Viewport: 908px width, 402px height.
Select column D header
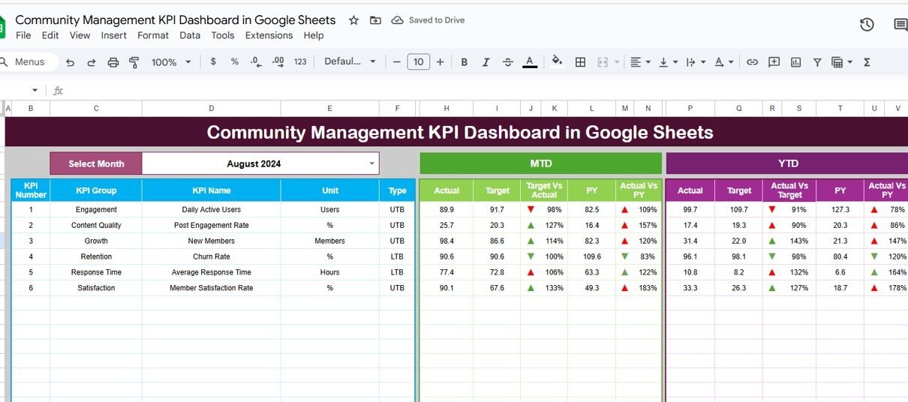point(211,109)
